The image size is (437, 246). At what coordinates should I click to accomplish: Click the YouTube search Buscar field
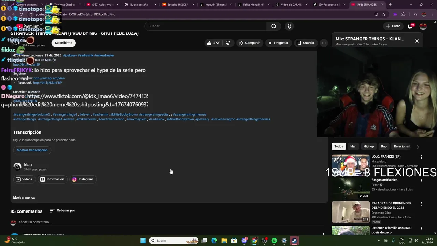coord(206,26)
